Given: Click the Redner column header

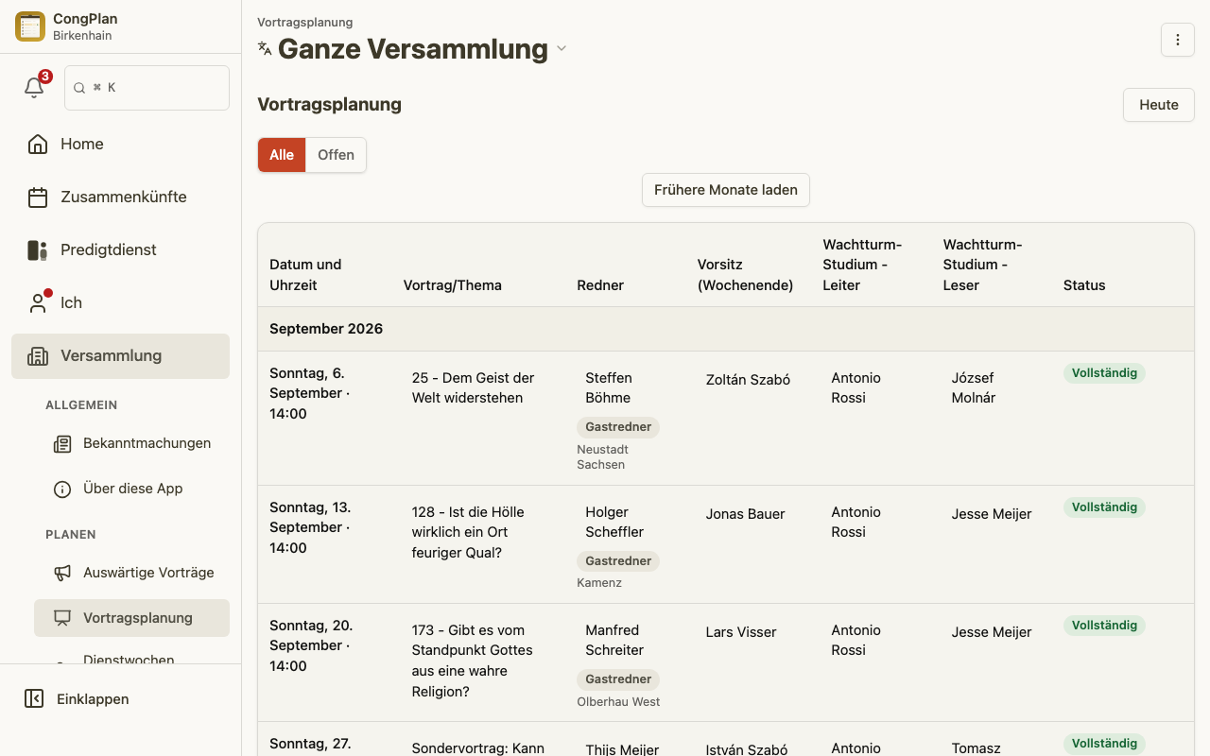Looking at the screenshot, I should click(x=600, y=285).
